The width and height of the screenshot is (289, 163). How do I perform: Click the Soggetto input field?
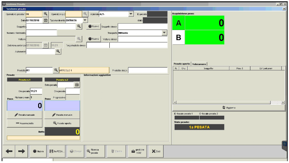(51, 27)
